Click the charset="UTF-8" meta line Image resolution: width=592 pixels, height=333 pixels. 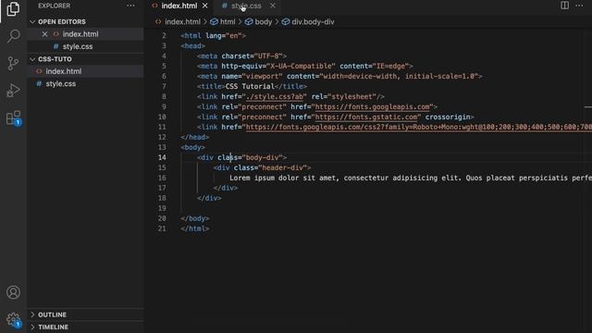coord(241,55)
